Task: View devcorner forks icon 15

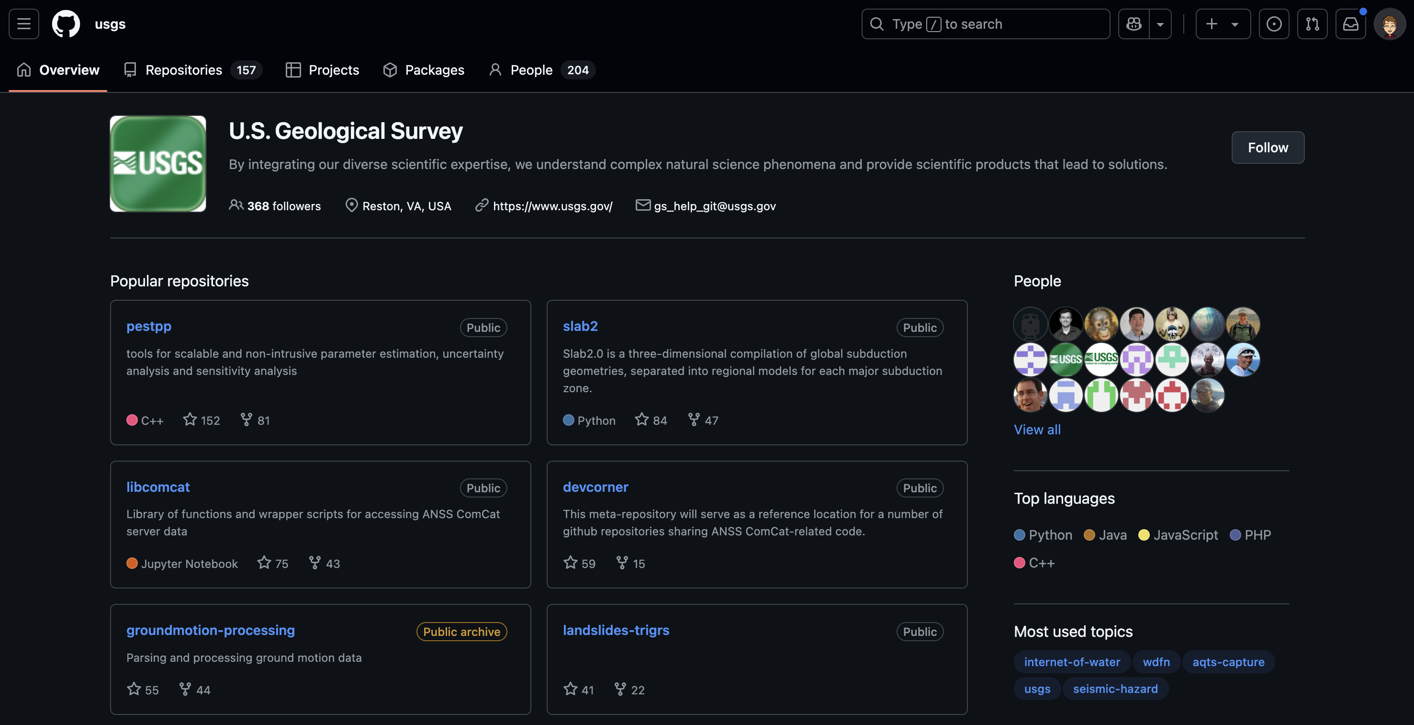Action: click(631, 564)
